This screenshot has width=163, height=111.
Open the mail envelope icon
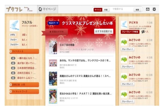point(148,9)
